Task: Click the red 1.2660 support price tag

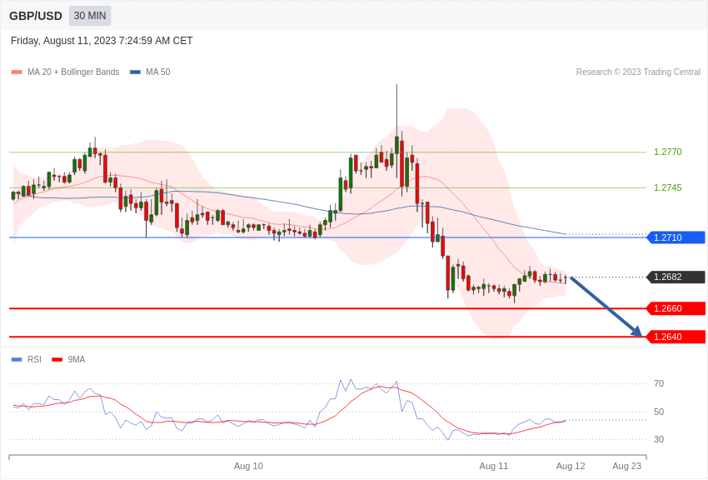Action: (x=676, y=308)
